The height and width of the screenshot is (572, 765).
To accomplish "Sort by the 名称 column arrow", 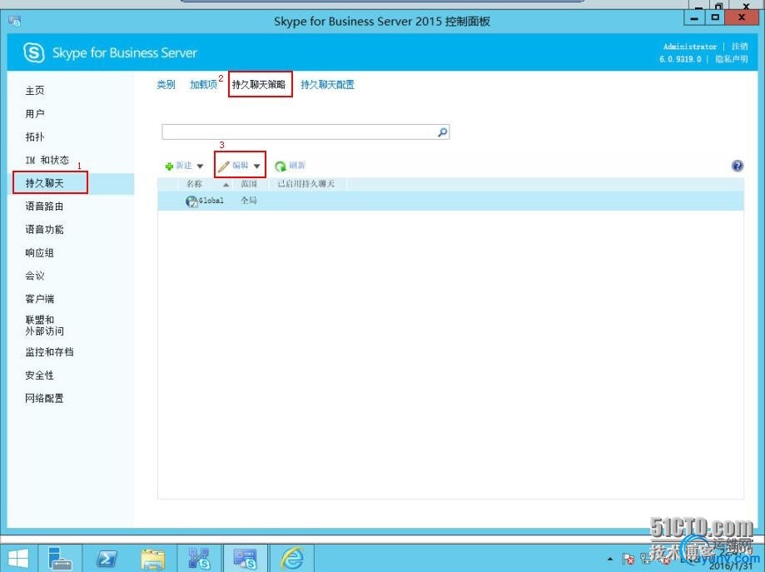I will tap(226, 185).
